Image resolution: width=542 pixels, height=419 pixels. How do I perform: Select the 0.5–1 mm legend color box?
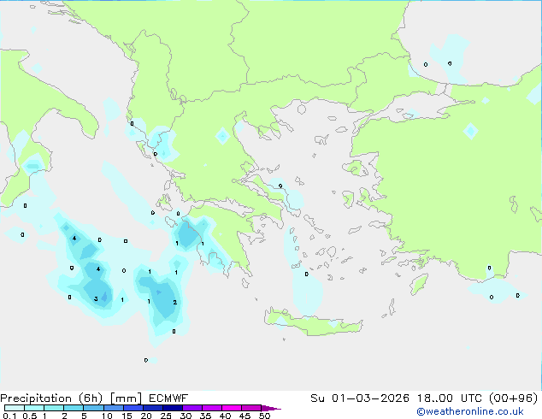[34, 408]
